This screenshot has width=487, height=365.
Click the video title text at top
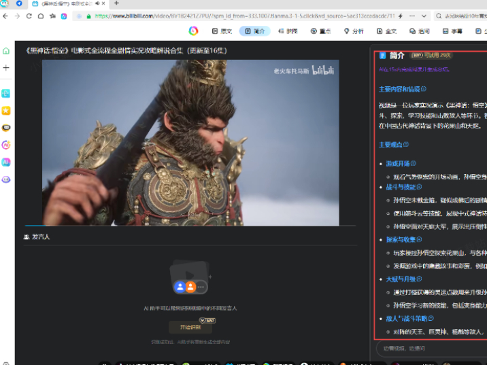pyautogui.click(x=127, y=50)
